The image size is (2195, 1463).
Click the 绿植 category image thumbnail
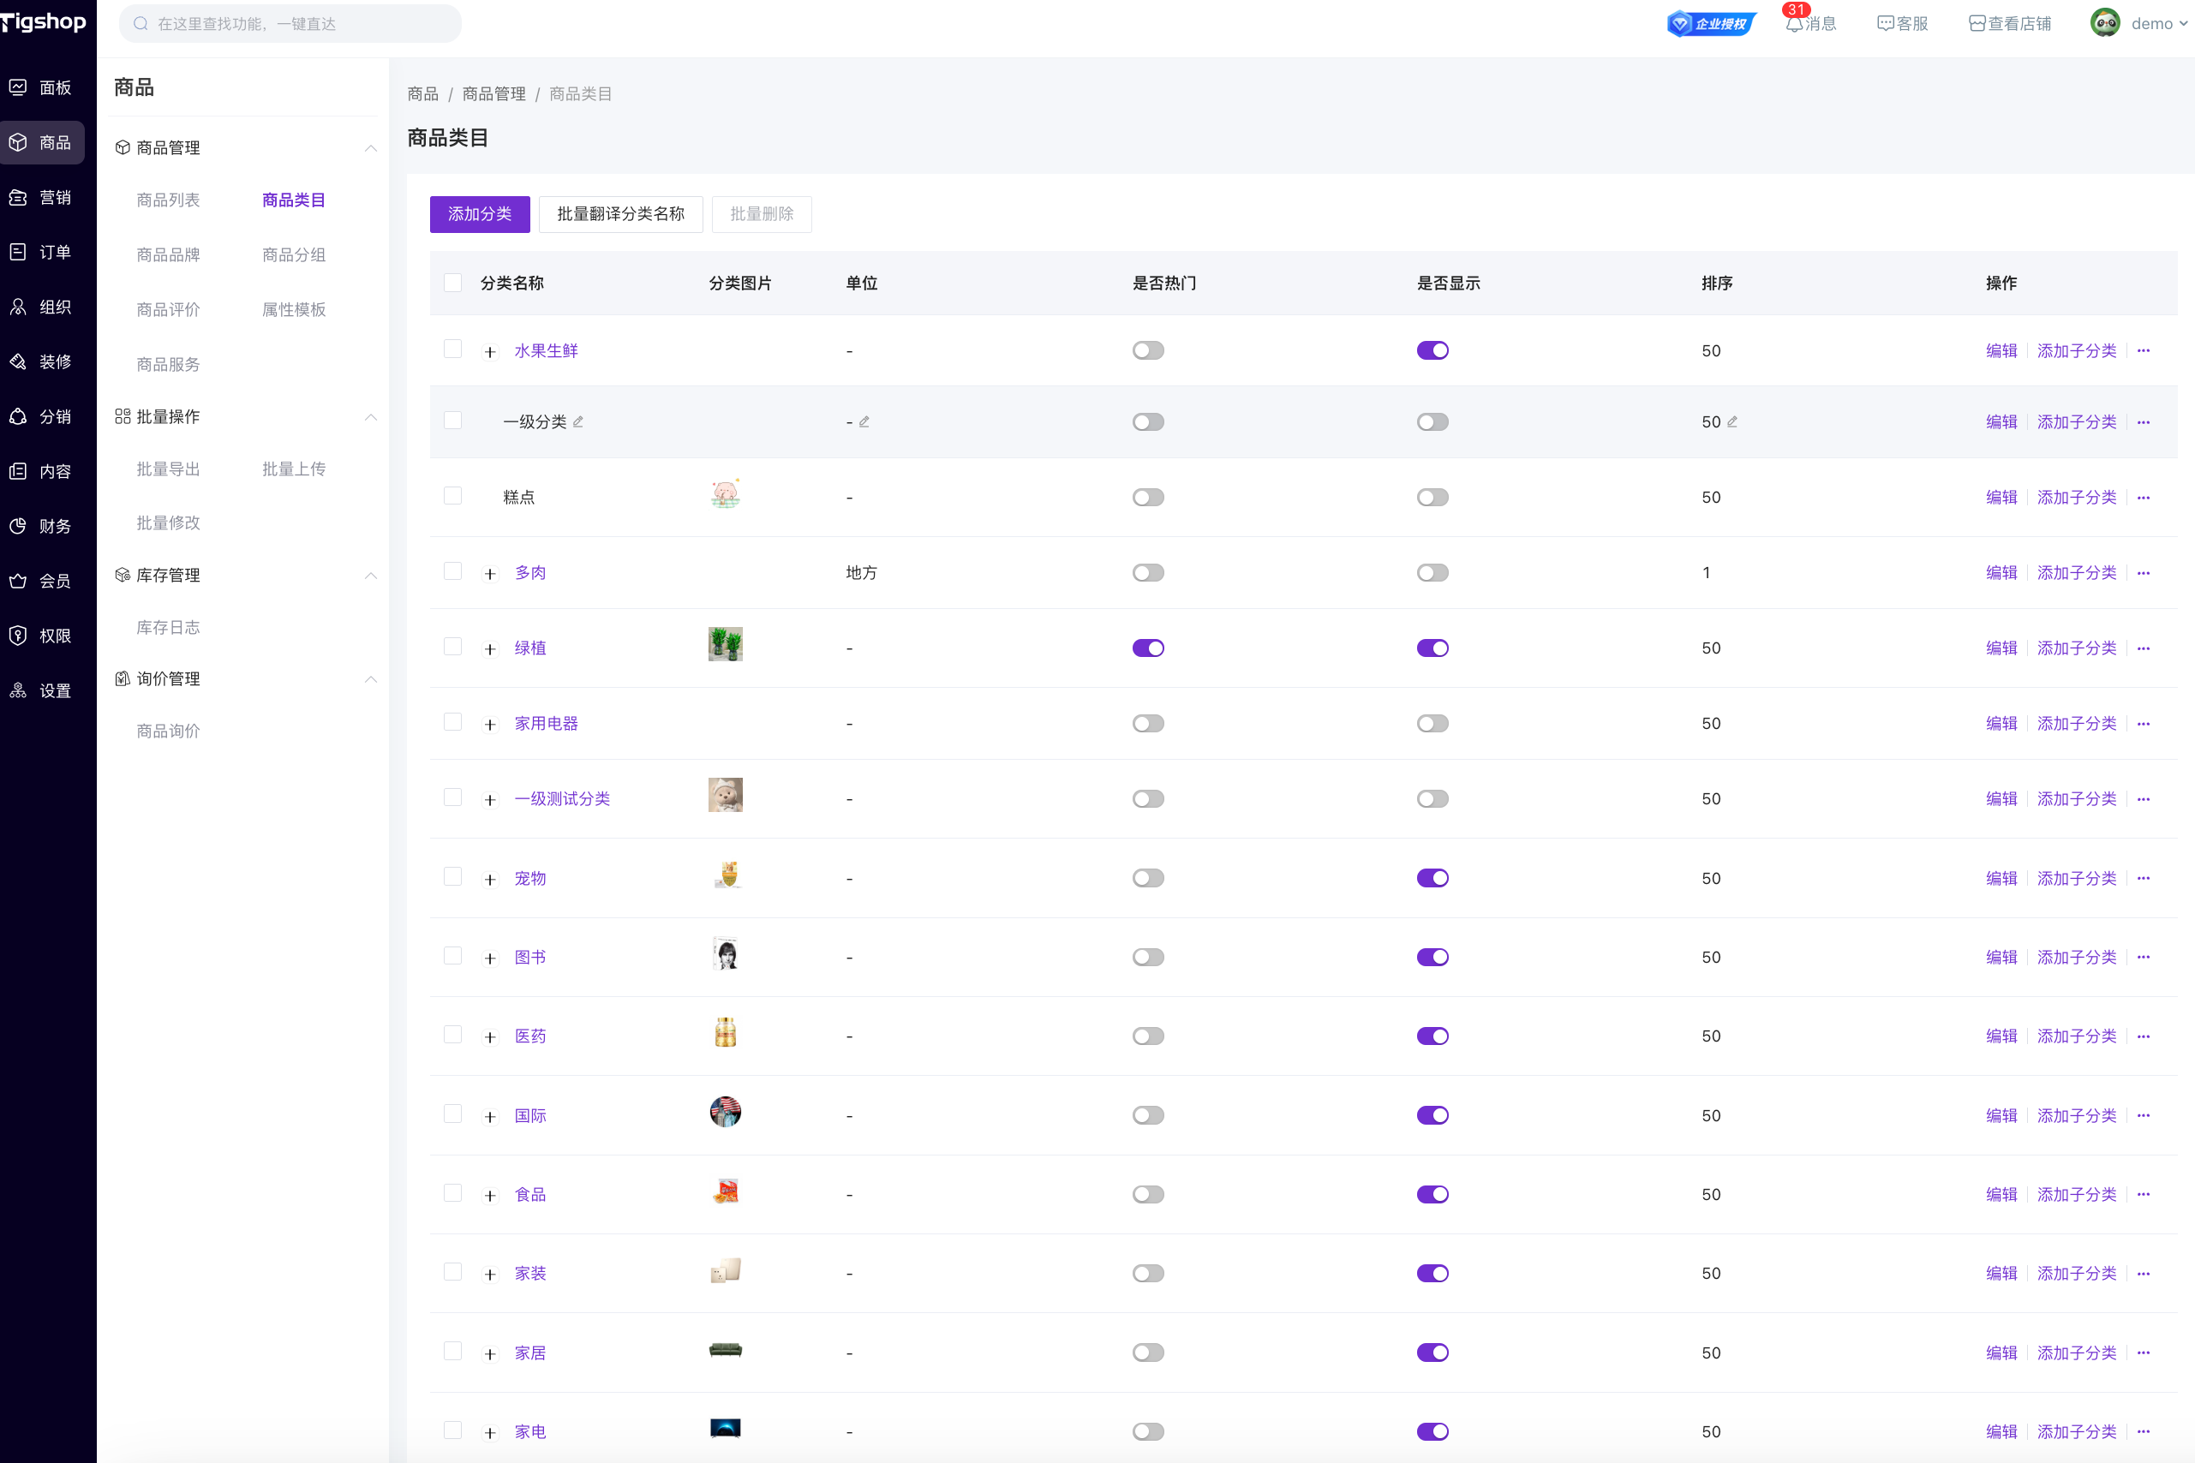[x=725, y=645]
